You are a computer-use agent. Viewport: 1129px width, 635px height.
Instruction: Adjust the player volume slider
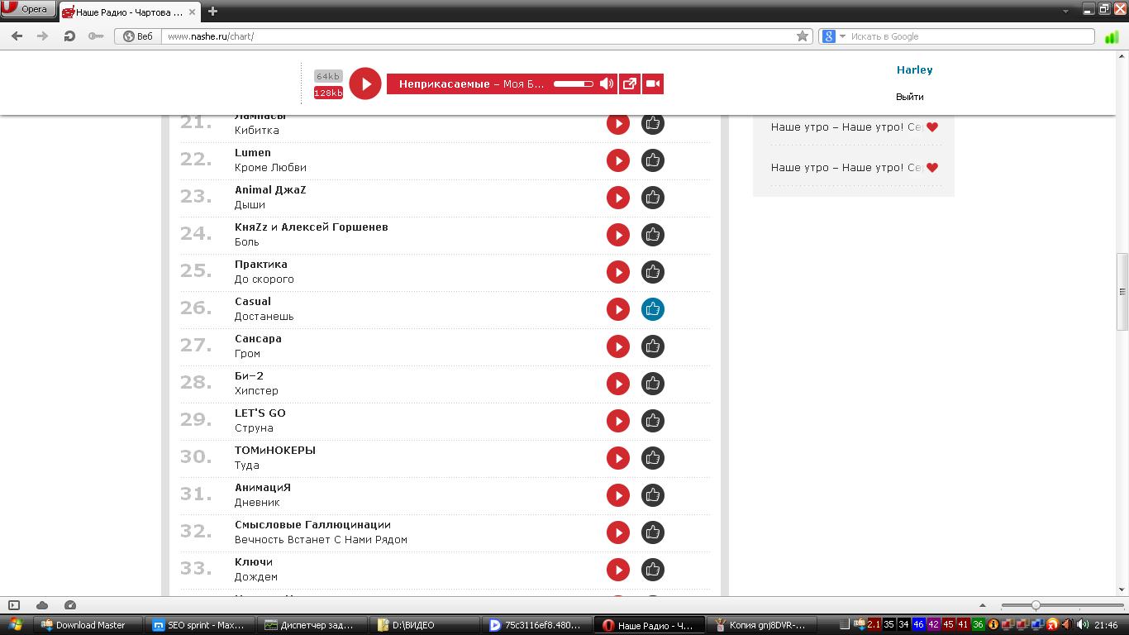pyautogui.click(x=574, y=84)
